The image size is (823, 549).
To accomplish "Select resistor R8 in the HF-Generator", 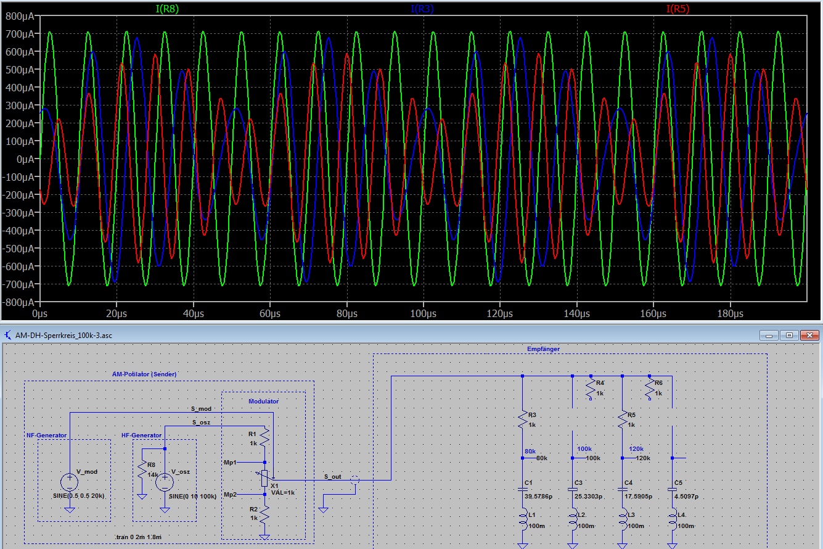I will 142,469.
